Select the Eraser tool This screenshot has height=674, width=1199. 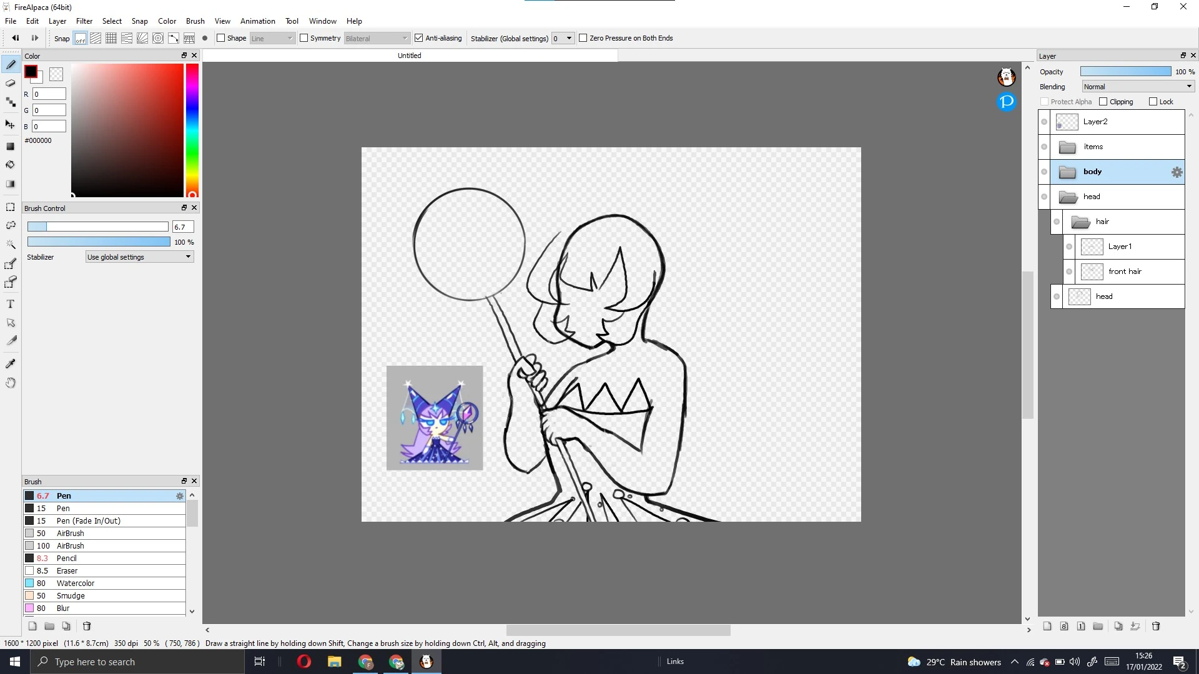pyautogui.click(x=10, y=83)
